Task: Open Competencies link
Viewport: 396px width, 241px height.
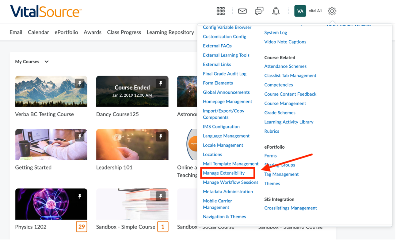Action: click(279, 85)
